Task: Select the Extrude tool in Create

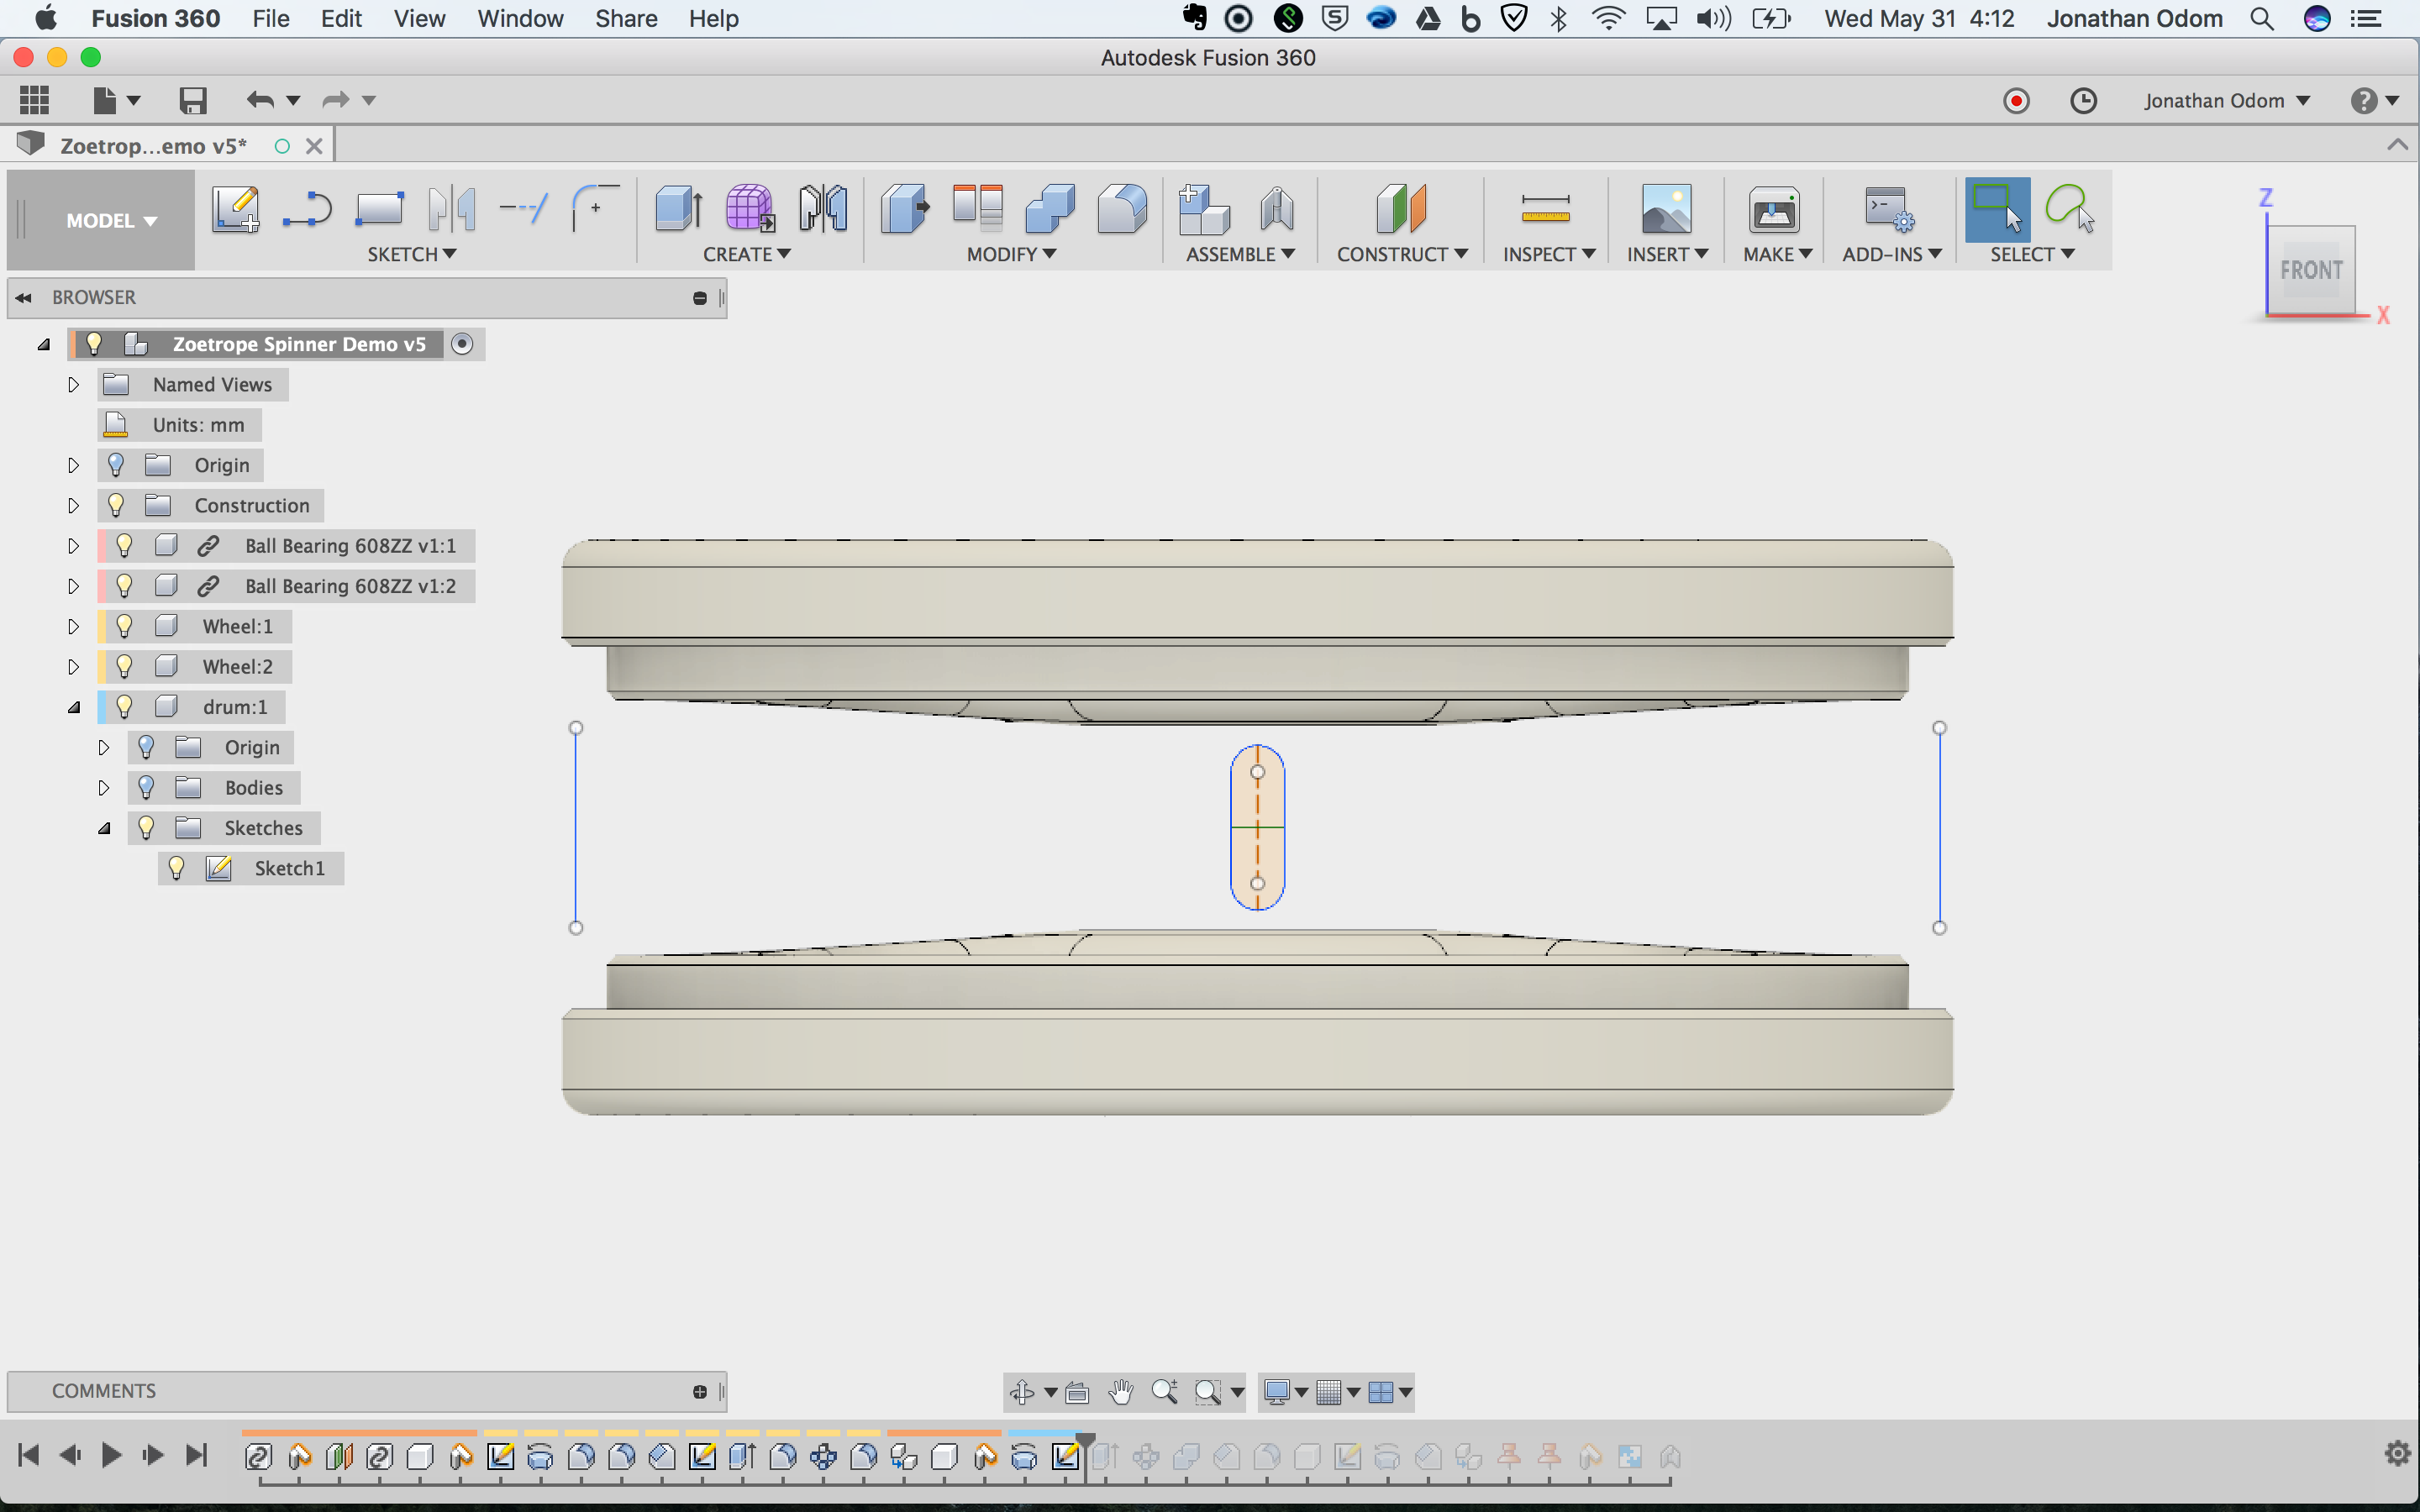Action: pos(678,209)
